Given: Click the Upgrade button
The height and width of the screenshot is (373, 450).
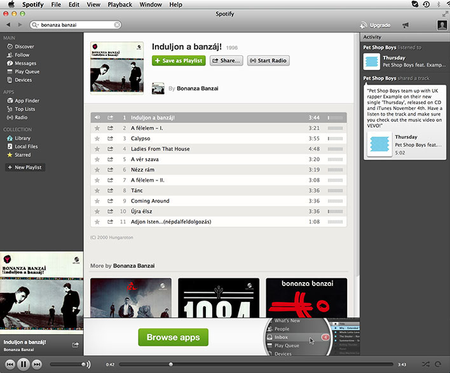Looking at the screenshot, I should pyautogui.click(x=375, y=25).
